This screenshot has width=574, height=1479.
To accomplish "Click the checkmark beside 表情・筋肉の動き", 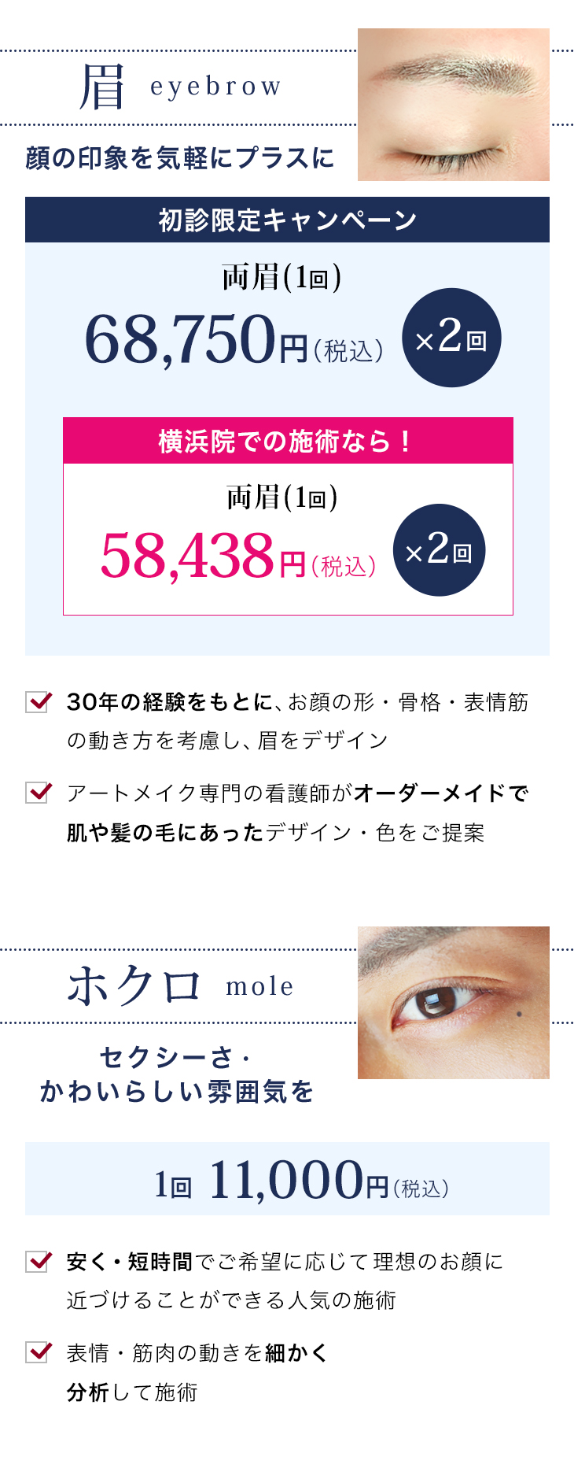I will point(39,1351).
